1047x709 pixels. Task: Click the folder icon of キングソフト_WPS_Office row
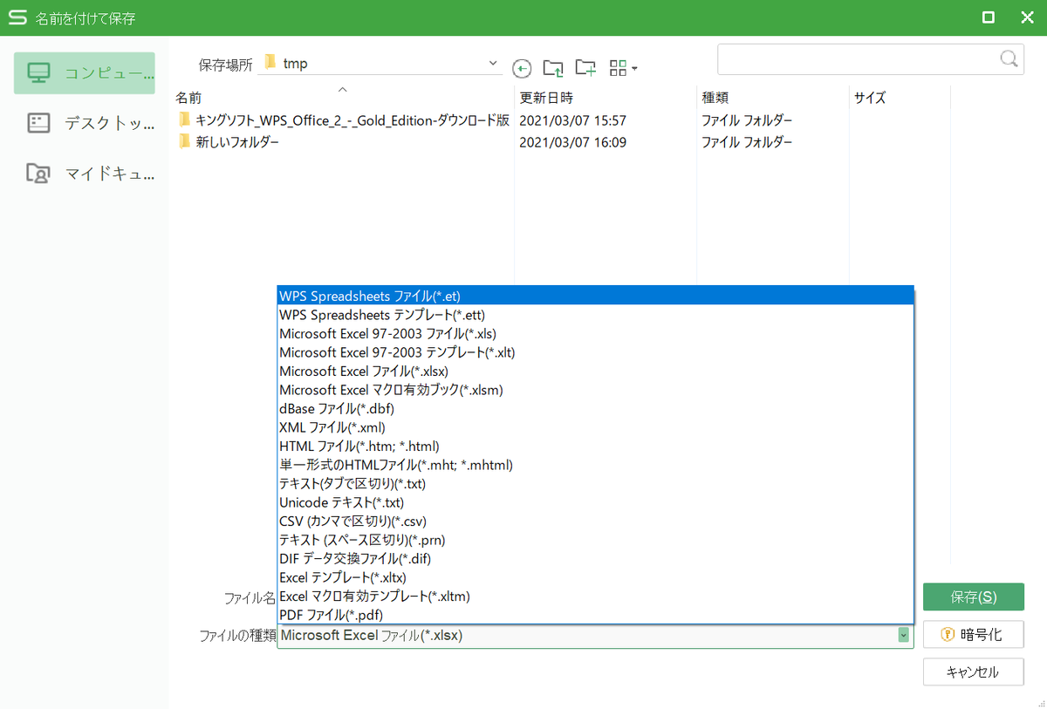[184, 119]
